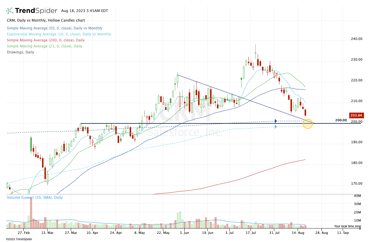
Task: Click the Simple Moving Average (200) legend entry
Action: coord(45,40)
